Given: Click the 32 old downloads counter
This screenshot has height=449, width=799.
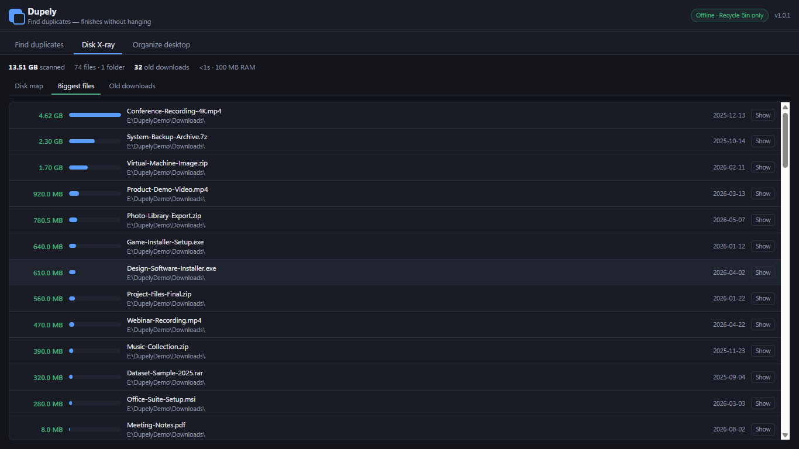Looking at the screenshot, I should [162, 67].
